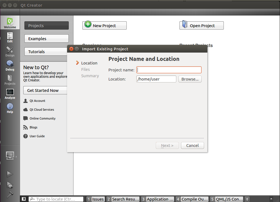The image size is (280, 202).
Task: Open the Qt Cloud Services link
Action: [x=42, y=110]
